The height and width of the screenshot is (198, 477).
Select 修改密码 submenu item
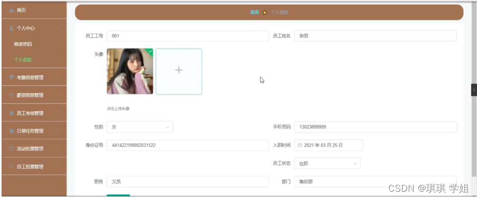23,44
